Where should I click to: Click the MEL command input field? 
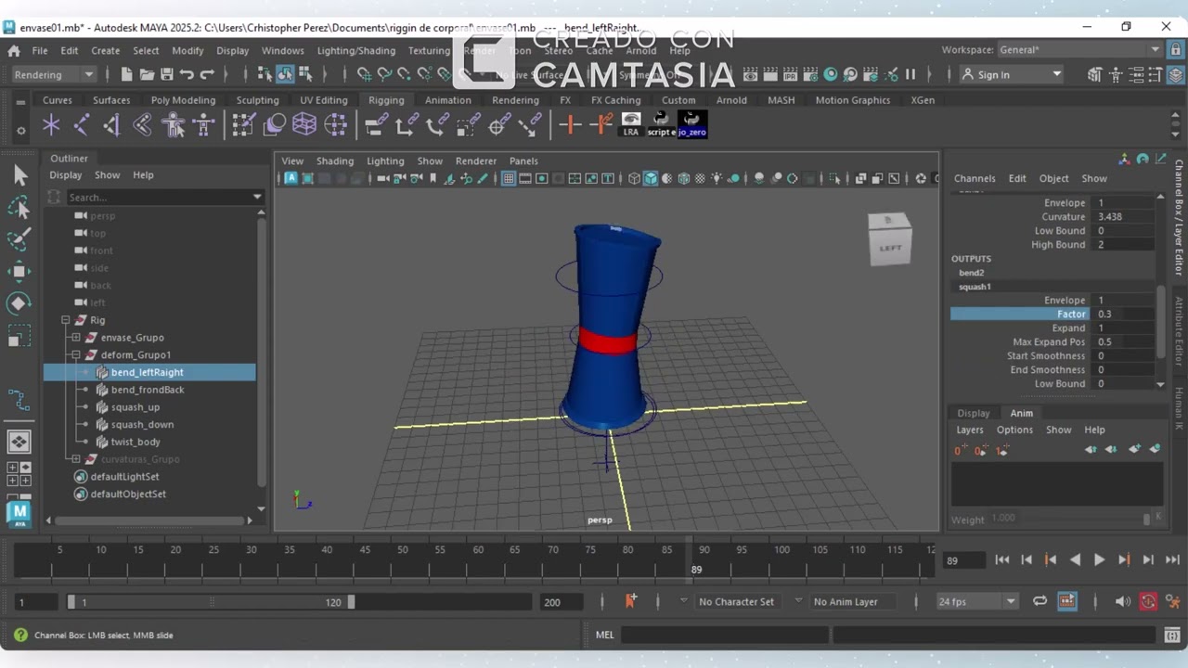point(724,635)
